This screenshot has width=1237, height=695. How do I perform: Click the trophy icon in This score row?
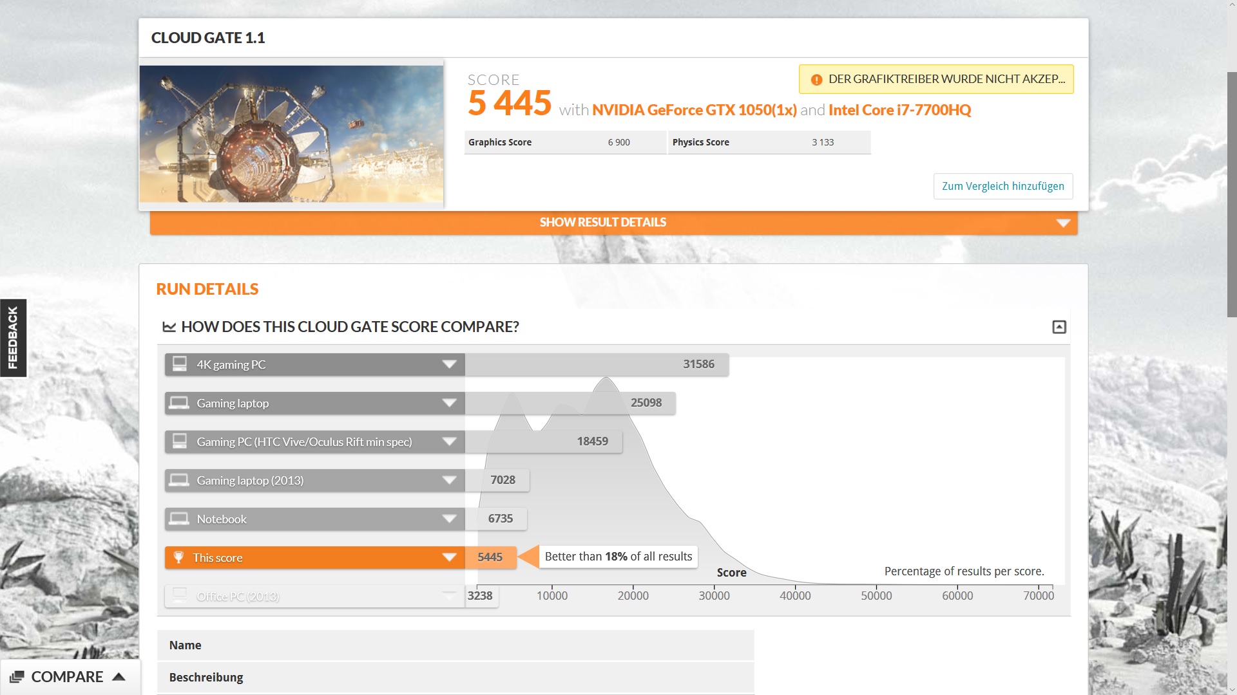click(179, 557)
